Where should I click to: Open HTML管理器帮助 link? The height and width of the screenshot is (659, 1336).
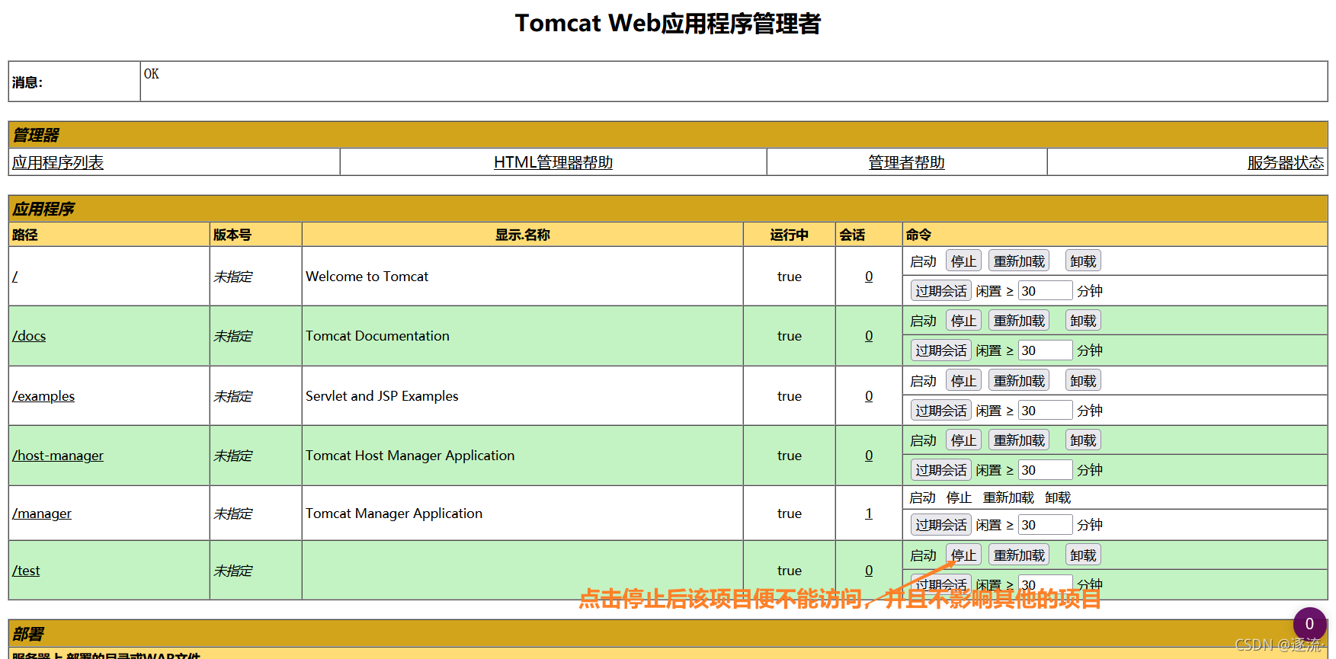coord(553,162)
